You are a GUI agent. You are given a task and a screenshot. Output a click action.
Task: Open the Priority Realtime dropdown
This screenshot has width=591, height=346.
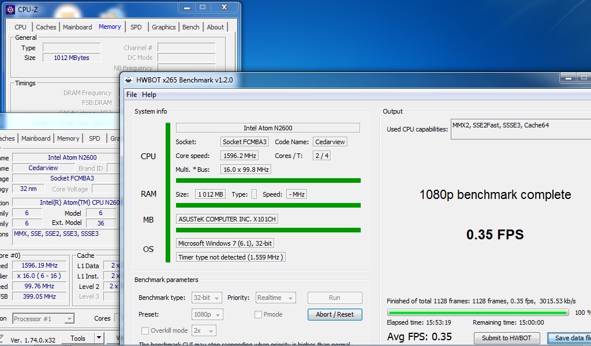tap(275, 298)
